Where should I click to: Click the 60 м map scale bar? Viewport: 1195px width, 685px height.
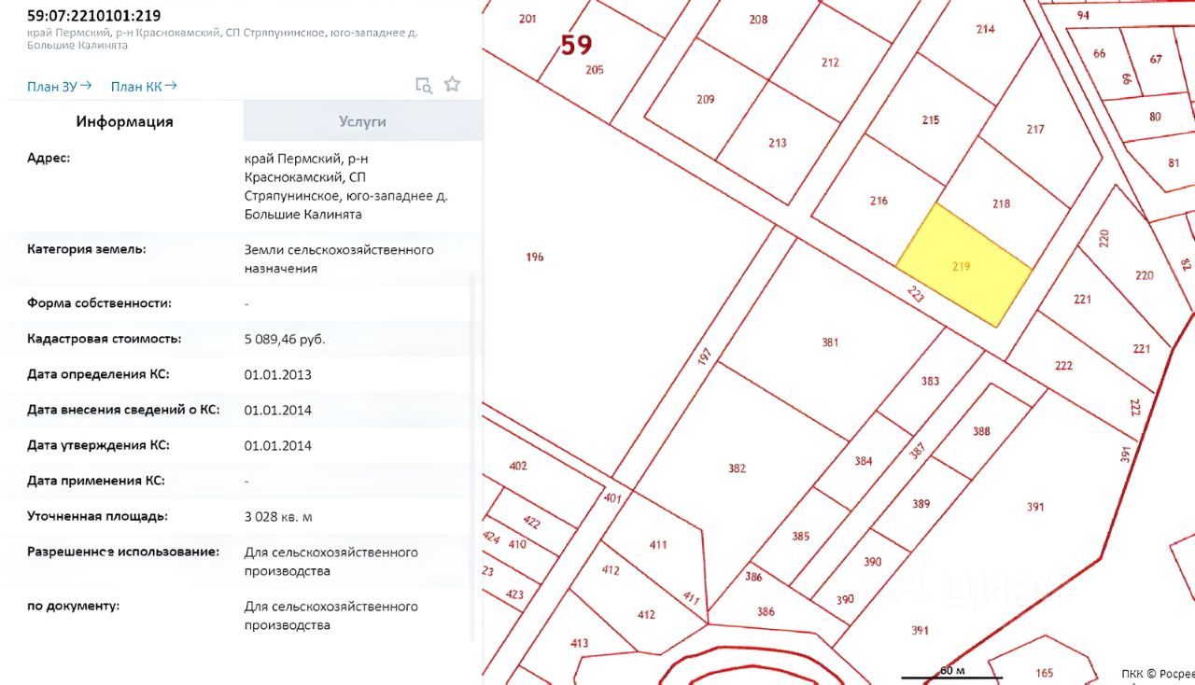(951, 674)
